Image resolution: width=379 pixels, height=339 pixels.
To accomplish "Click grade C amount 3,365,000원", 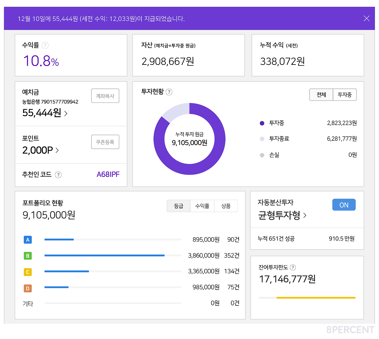I will click(204, 271).
